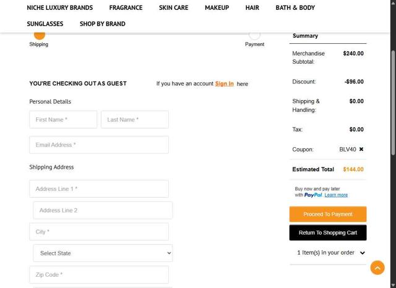
Task: Open the Fragrance menu
Action: click(x=126, y=8)
